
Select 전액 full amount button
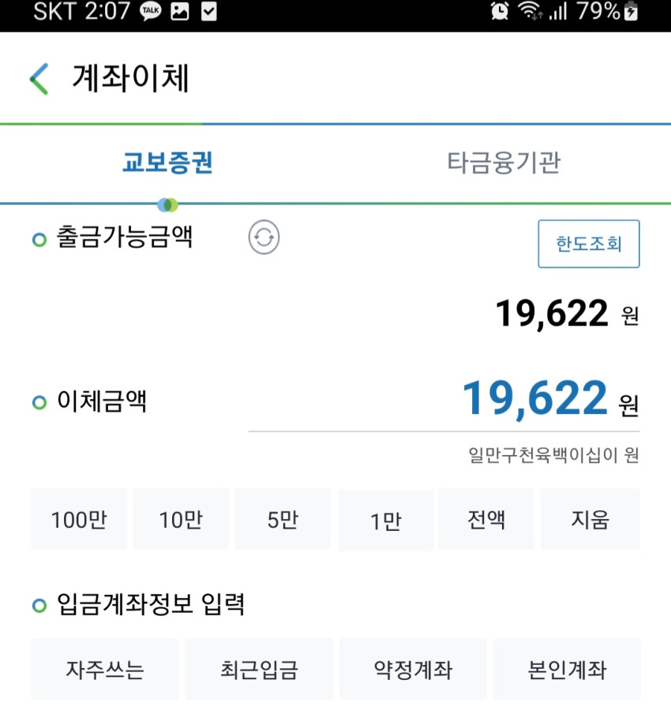tap(486, 519)
